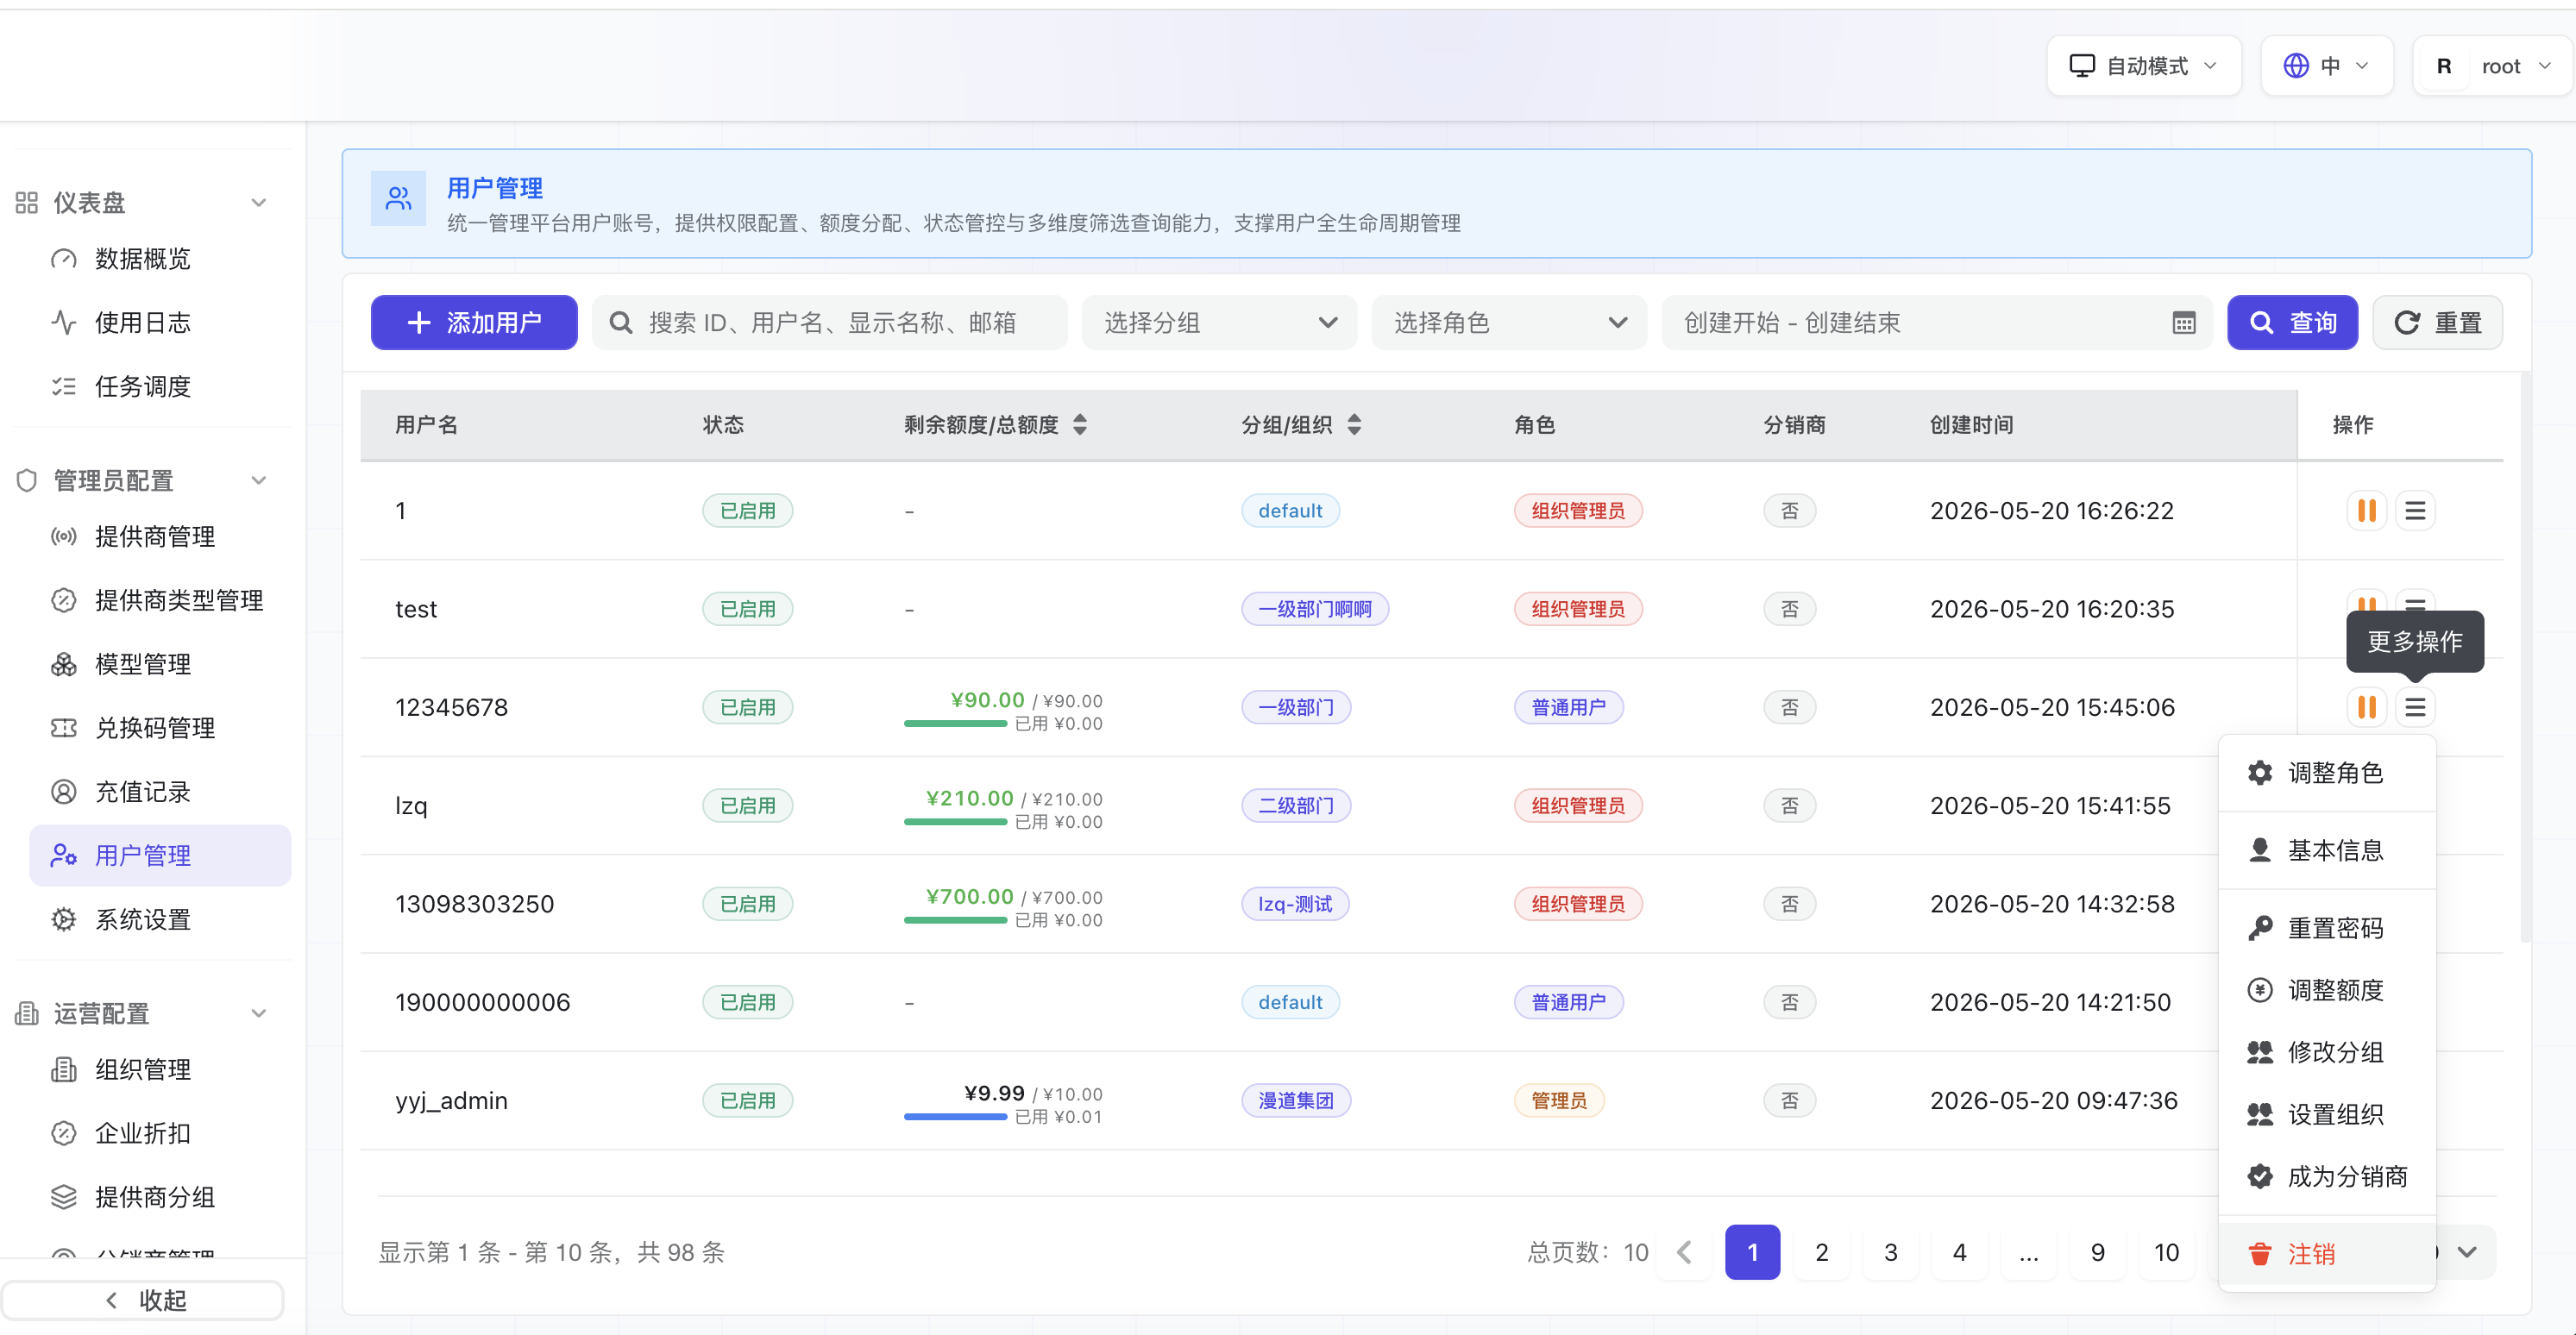
Task: Click the lzq-测试 group tag
Action: [x=1295, y=904]
